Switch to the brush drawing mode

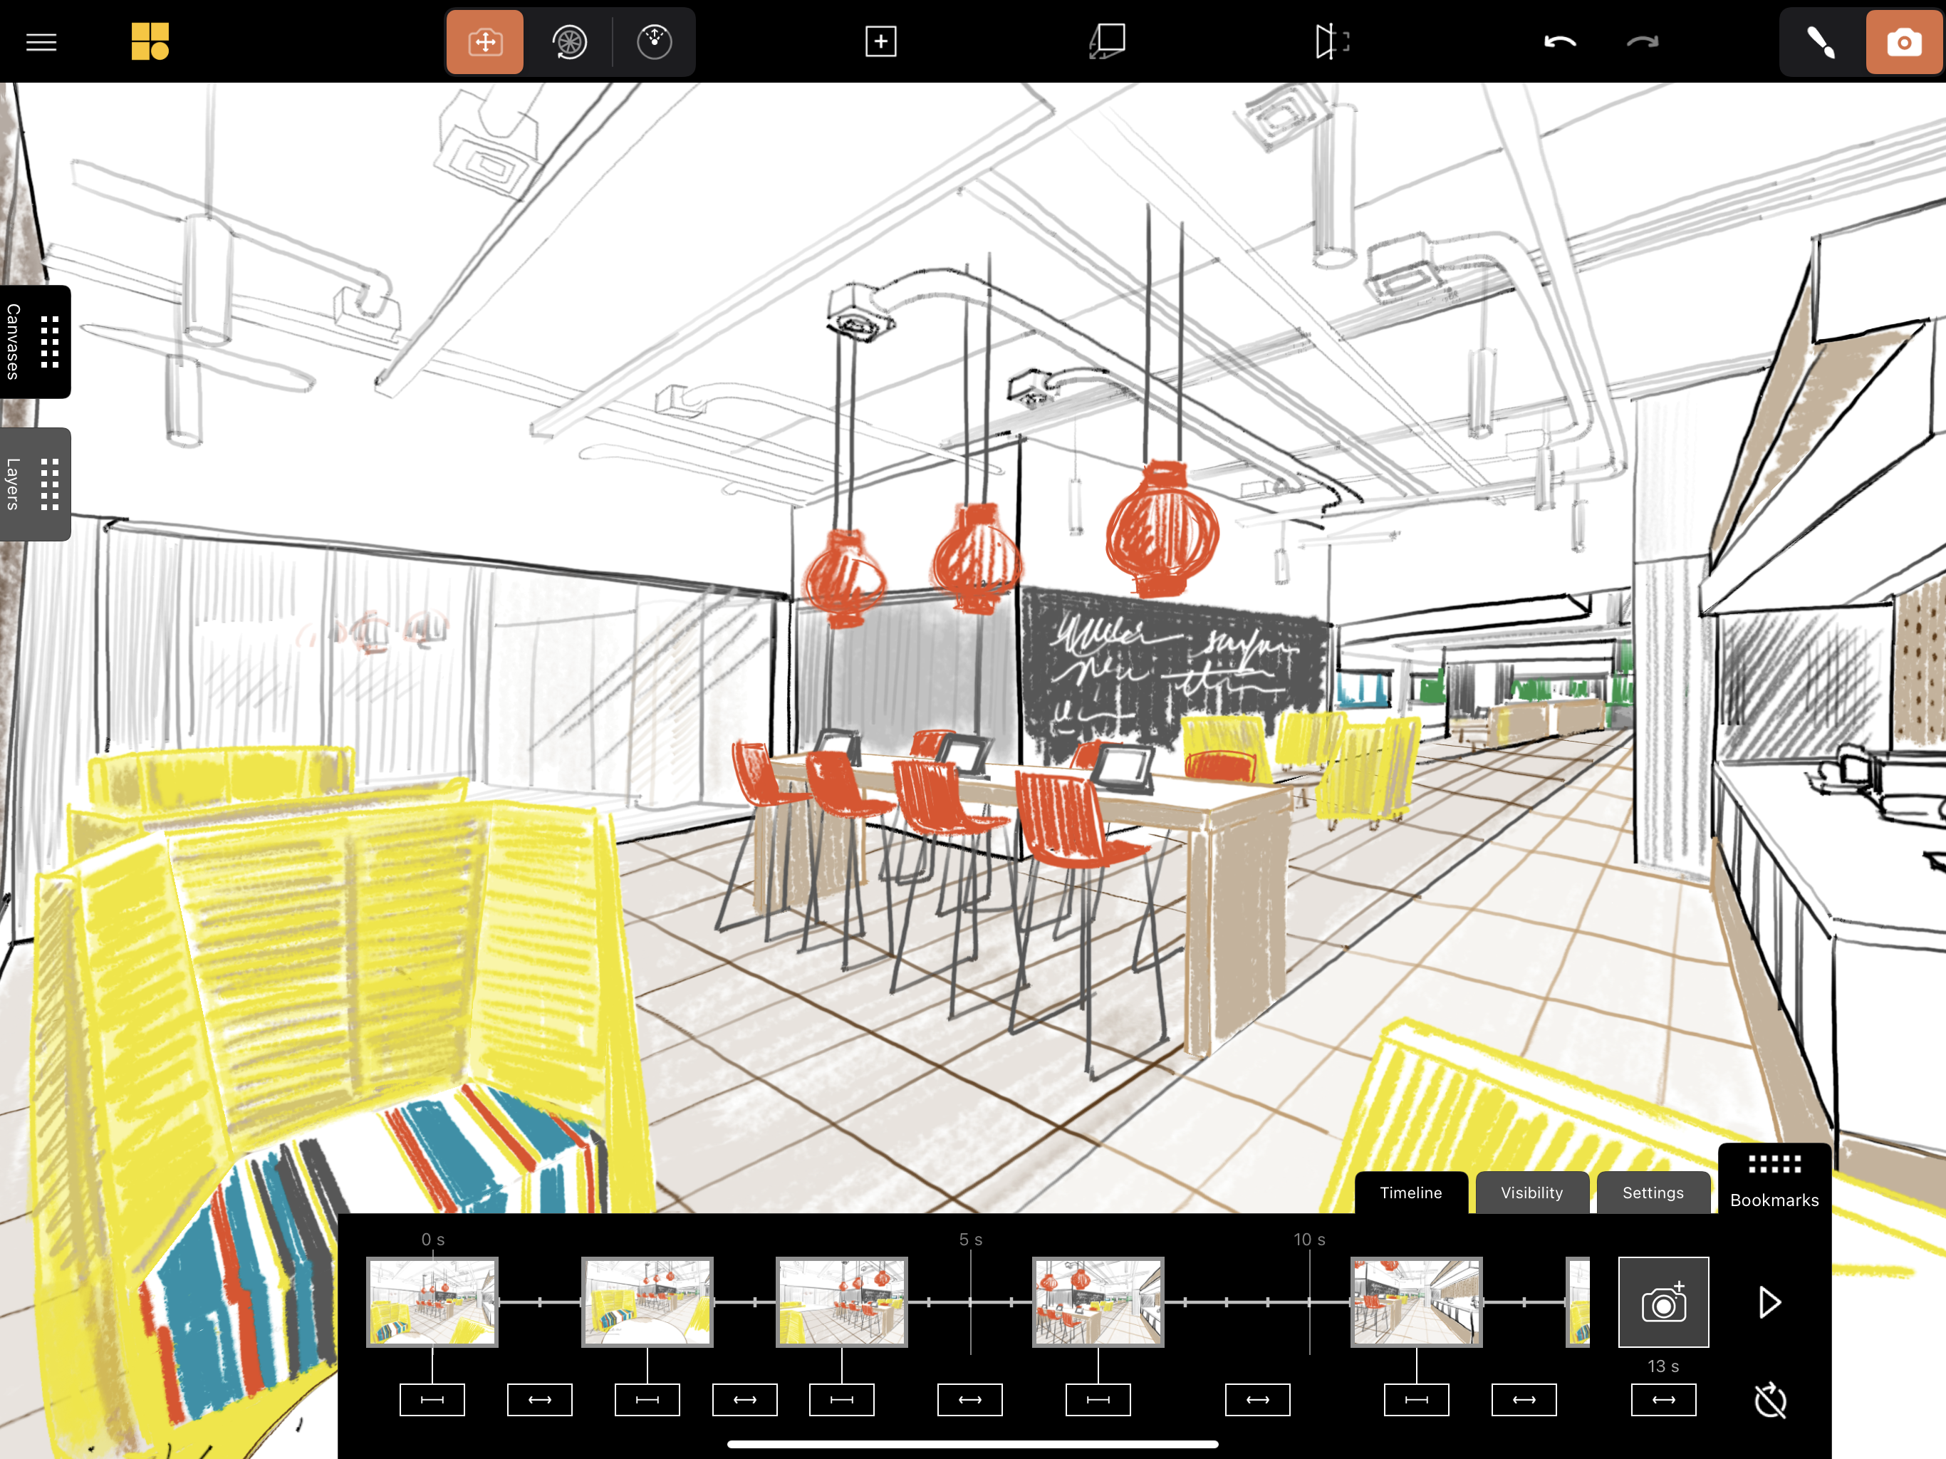pos(1820,41)
